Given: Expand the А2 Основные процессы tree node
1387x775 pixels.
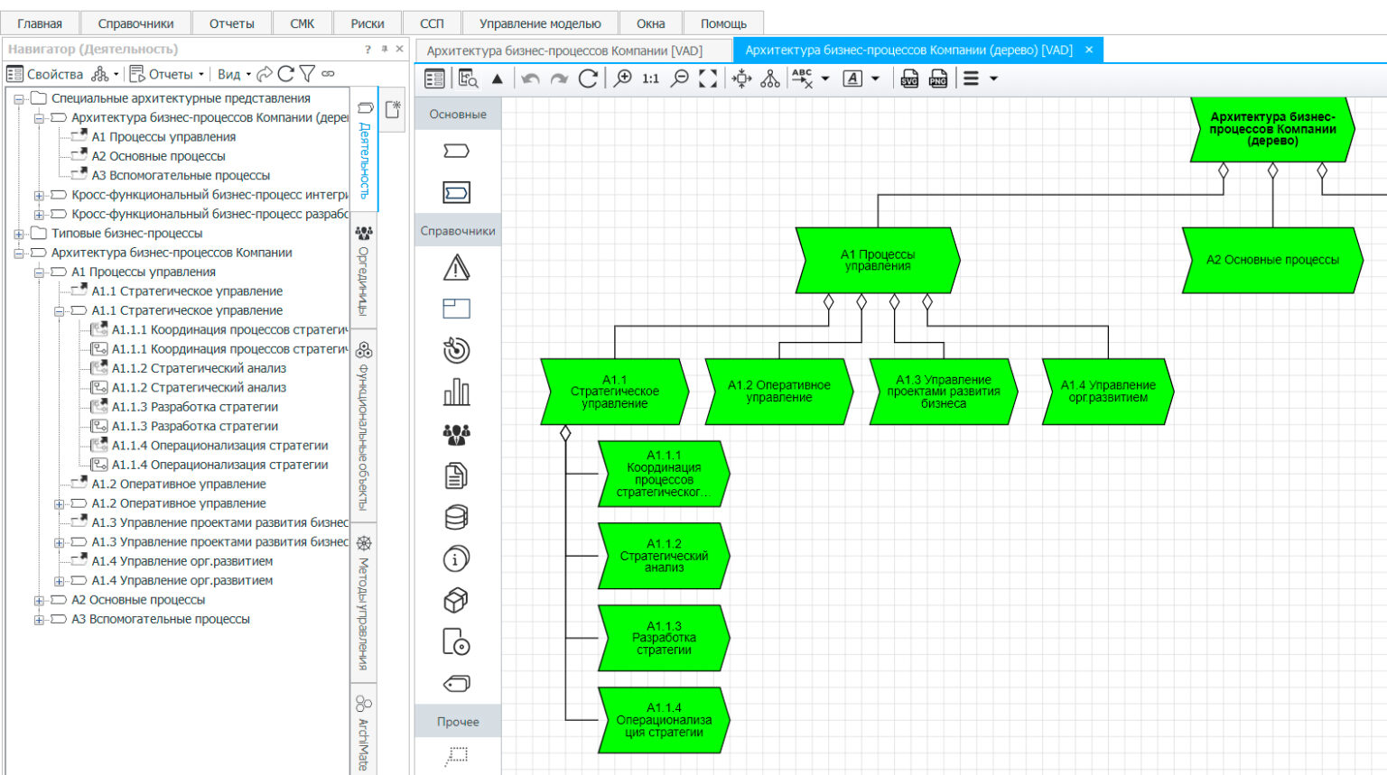Looking at the screenshot, I should click(37, 599).
